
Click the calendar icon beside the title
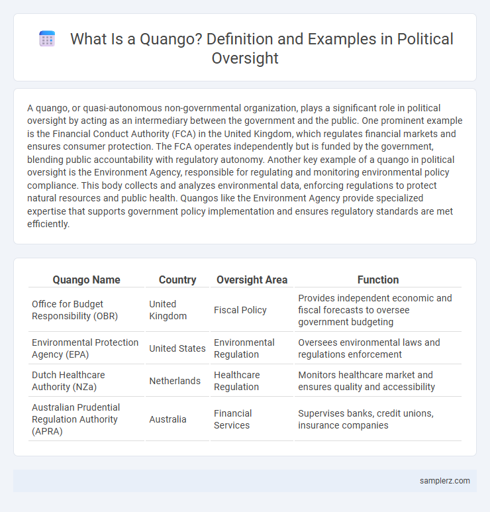pos(47,39)
